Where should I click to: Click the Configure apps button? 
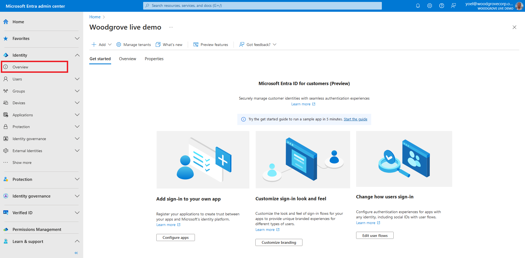[x=175, y=237]
